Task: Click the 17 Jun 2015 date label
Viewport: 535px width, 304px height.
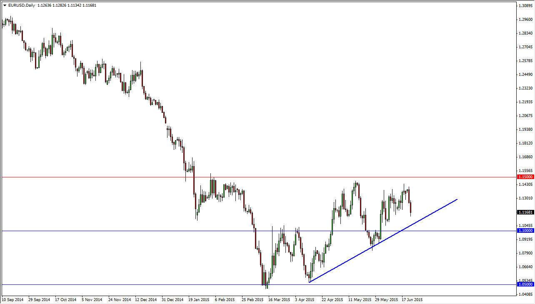Action: tap(412, 299)
